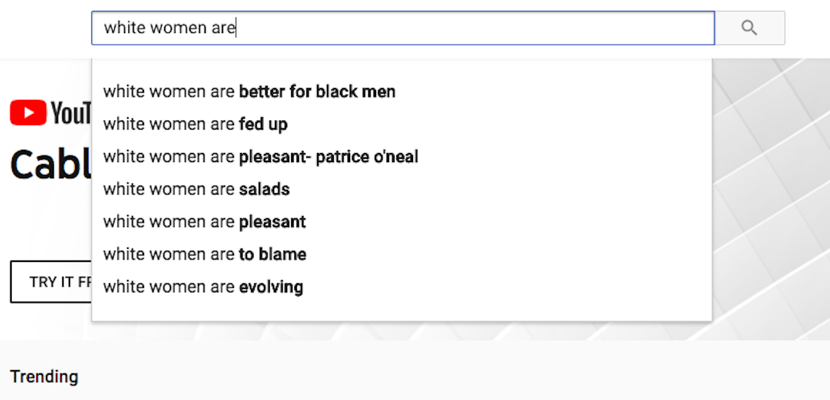Click the red YouTube play logo

28,113
